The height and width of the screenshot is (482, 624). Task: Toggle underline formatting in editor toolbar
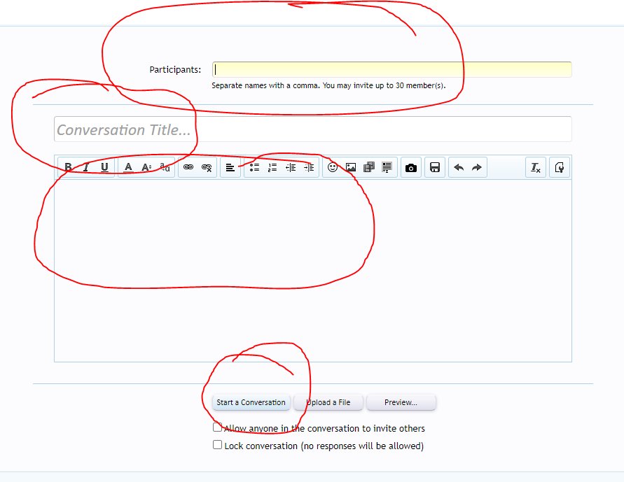click(x=104, y=167)
